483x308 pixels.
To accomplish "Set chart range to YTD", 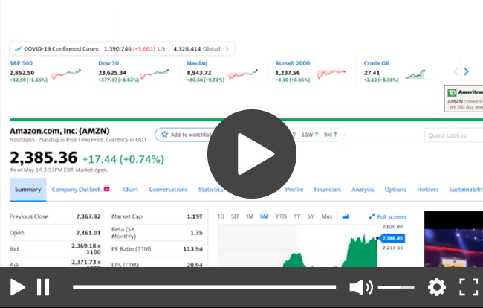I will click(x=281, y=216).
